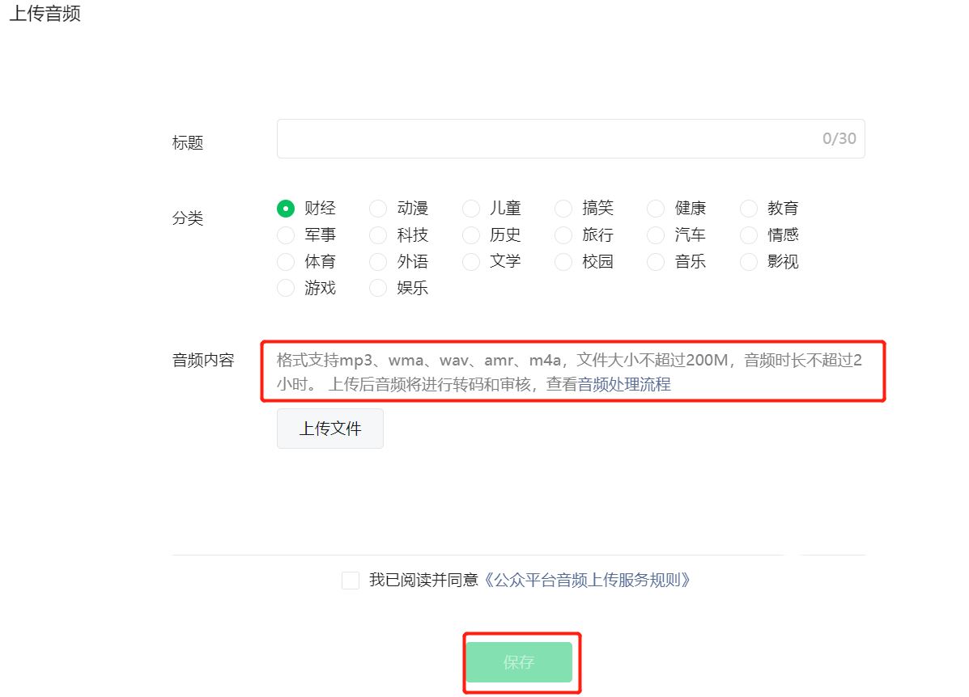Pick the 娱乐 category option
The height and width of the screenshot is (697, 969).
[x=378, y=289]
